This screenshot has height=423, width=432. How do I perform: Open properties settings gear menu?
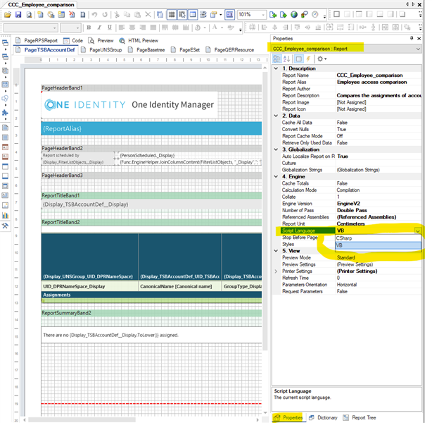tap(322, 59)
